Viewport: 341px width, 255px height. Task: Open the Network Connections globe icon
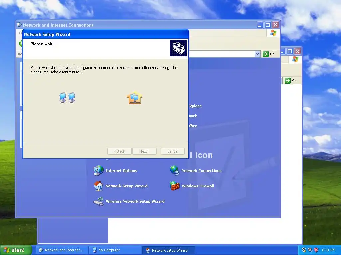[x=174, y=170]
